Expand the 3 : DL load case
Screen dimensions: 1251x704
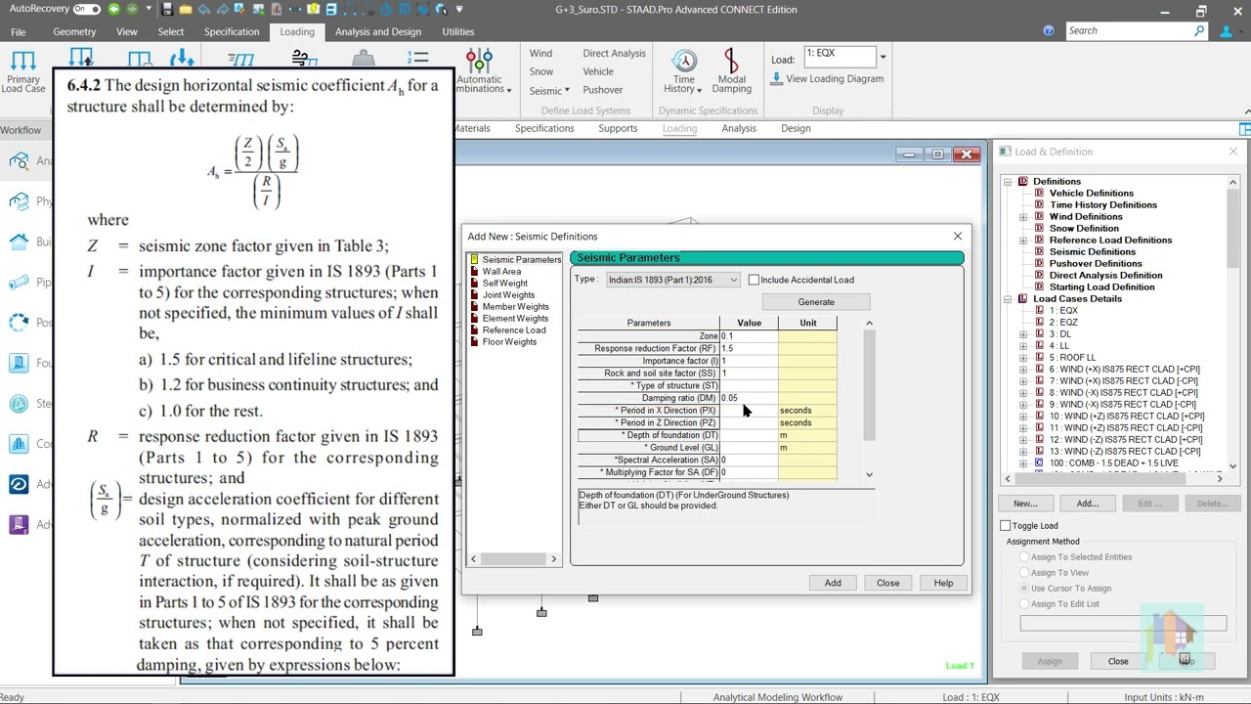(1023, 333)
